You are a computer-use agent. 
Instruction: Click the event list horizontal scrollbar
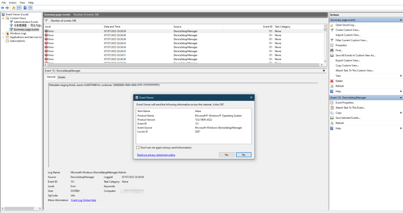(184, 65)
